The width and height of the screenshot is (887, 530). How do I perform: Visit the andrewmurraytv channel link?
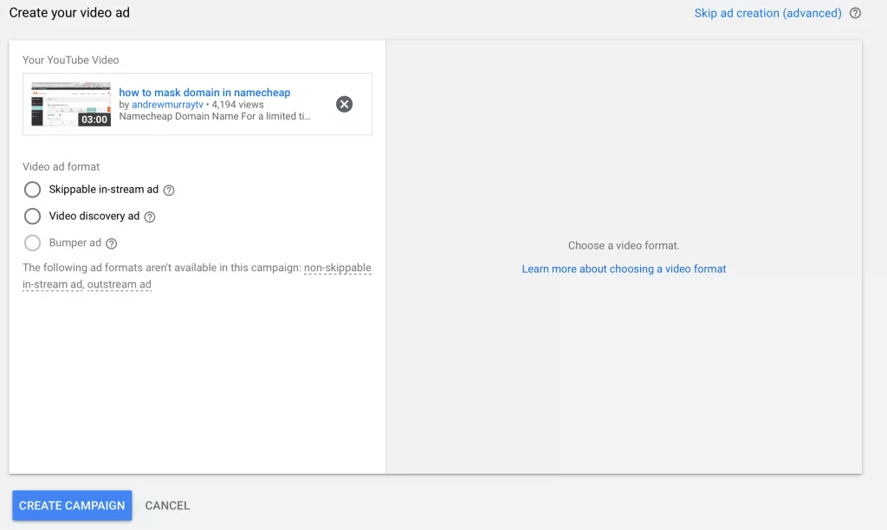167,105
